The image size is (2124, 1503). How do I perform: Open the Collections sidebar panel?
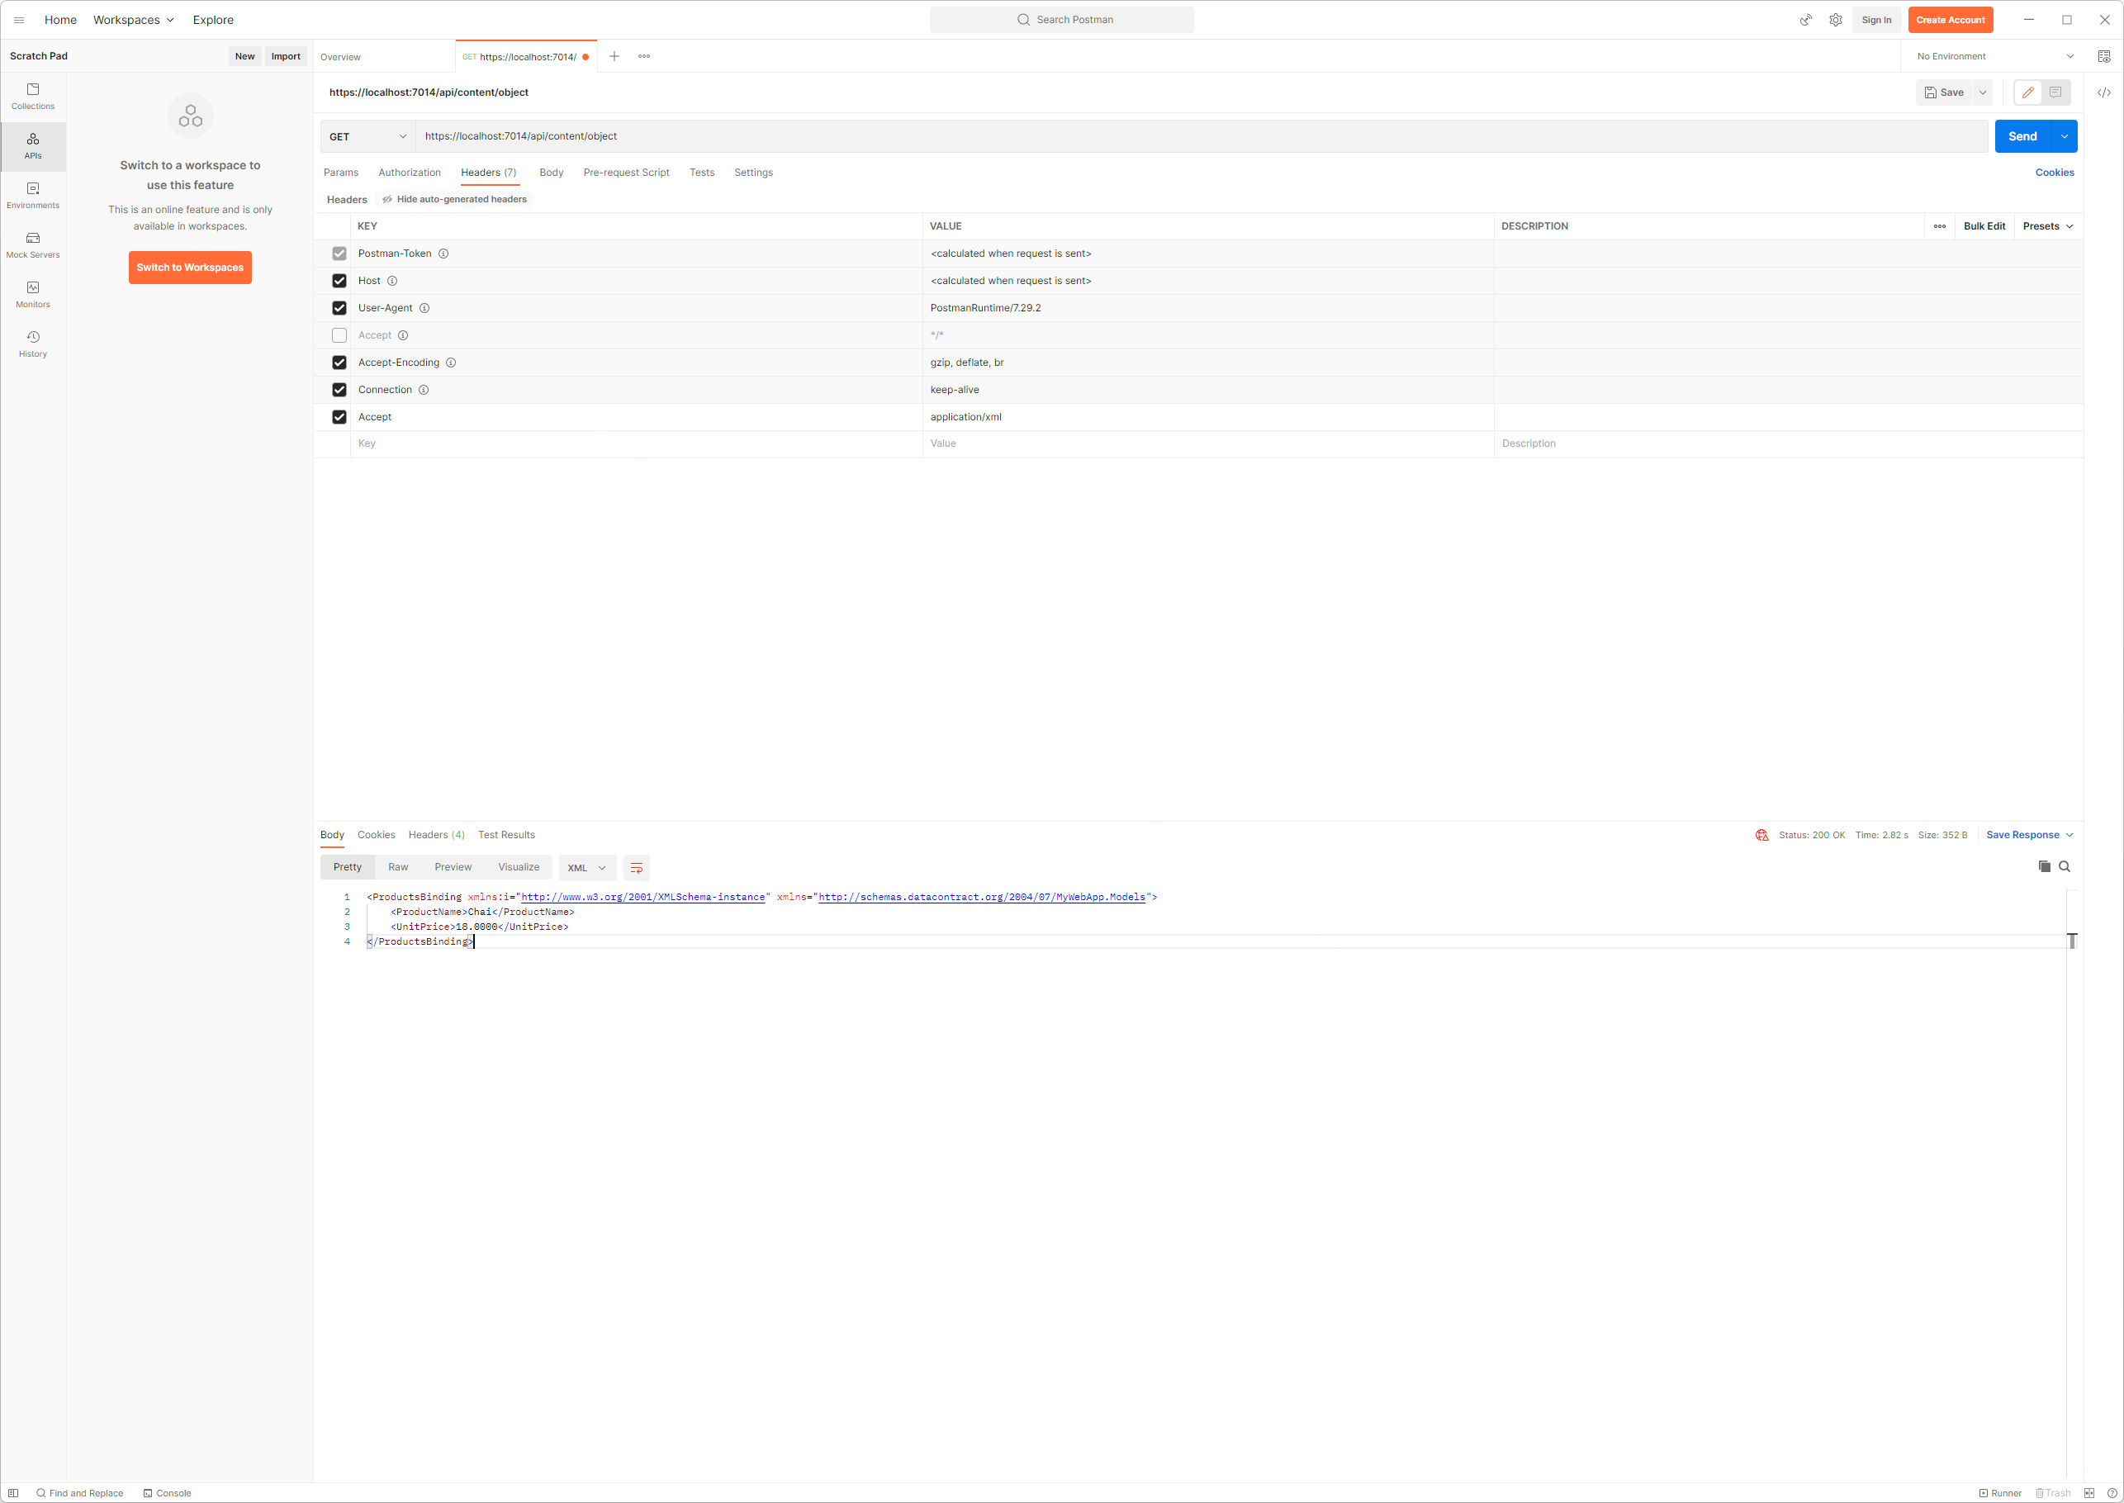coord(32,95)
